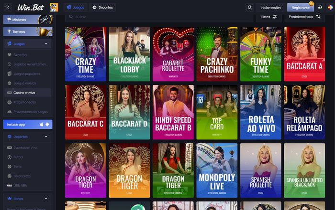Open the Baccarat A game card
Screen dimensions: 335x210
[x=304, y=54]
